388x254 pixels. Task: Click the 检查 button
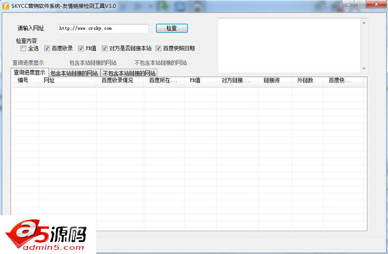pos(172,28)
